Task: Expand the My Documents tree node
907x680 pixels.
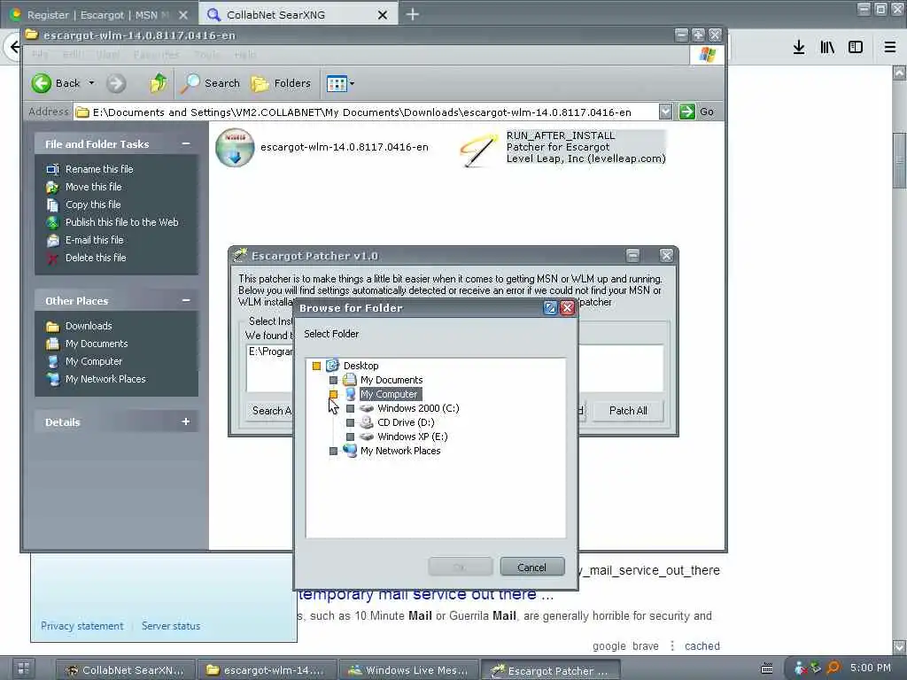Action: pos(333,380)
